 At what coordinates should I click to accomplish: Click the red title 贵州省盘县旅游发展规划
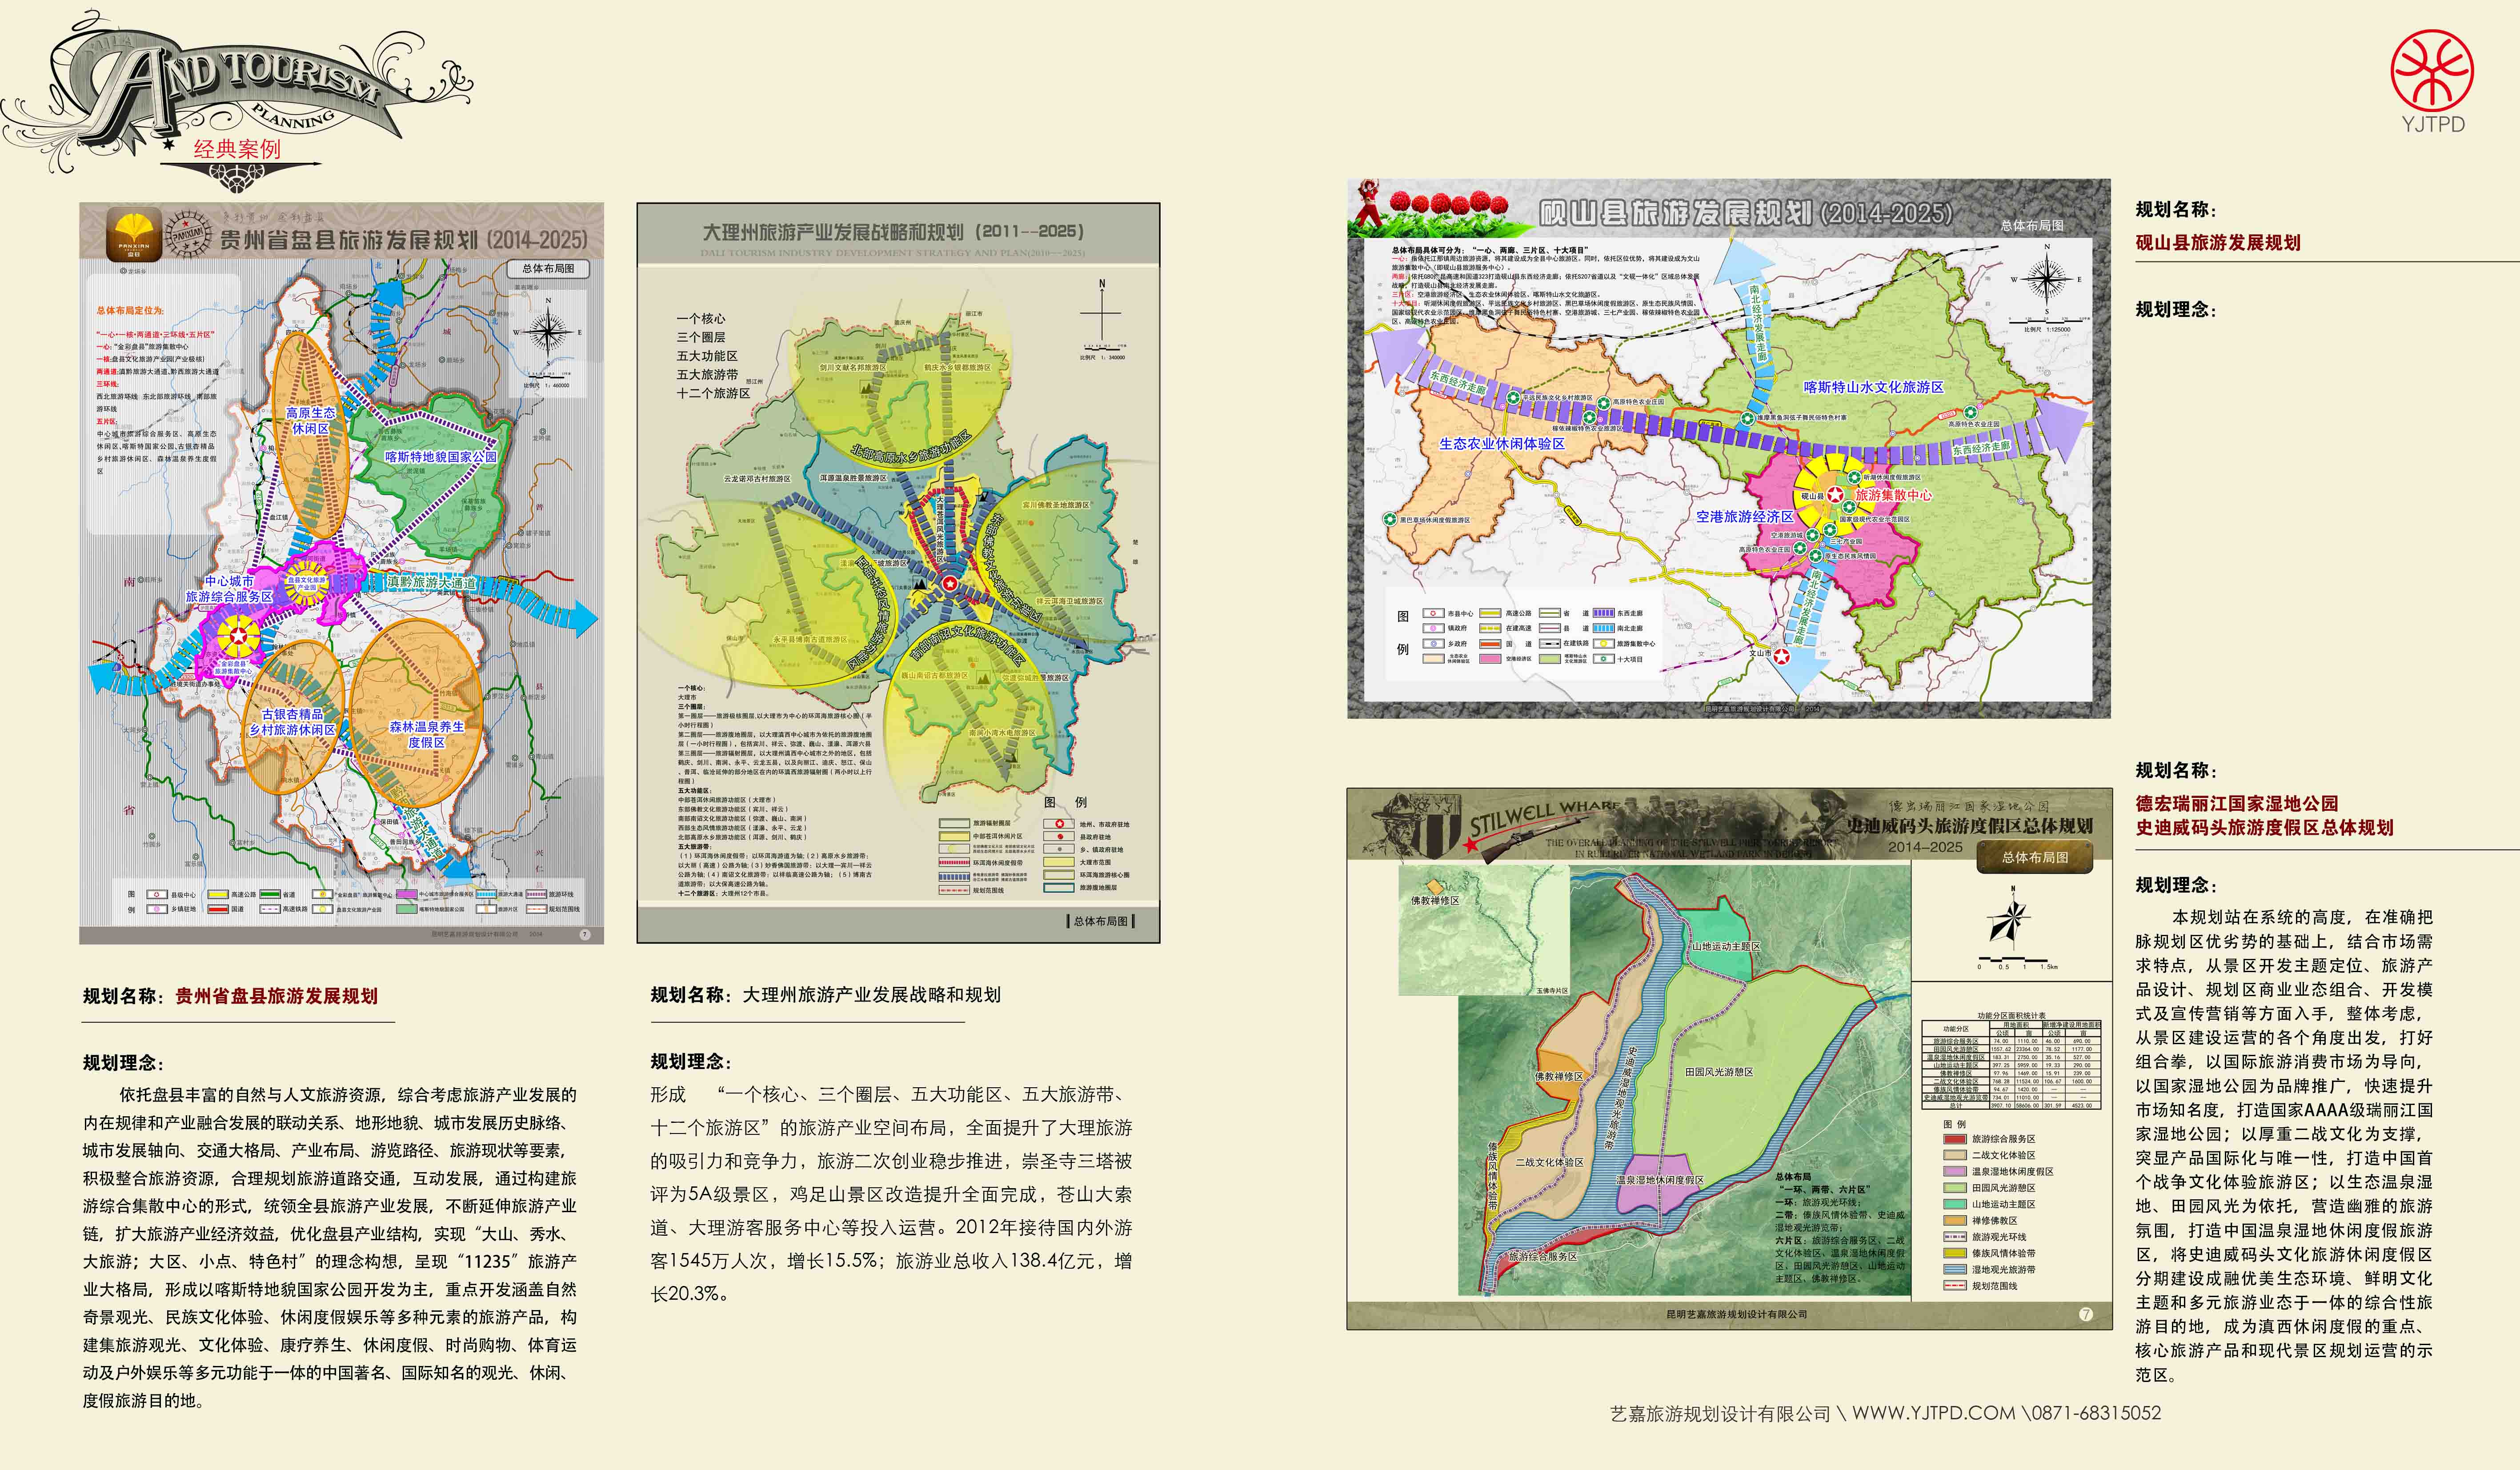click(x=277, y=996)
